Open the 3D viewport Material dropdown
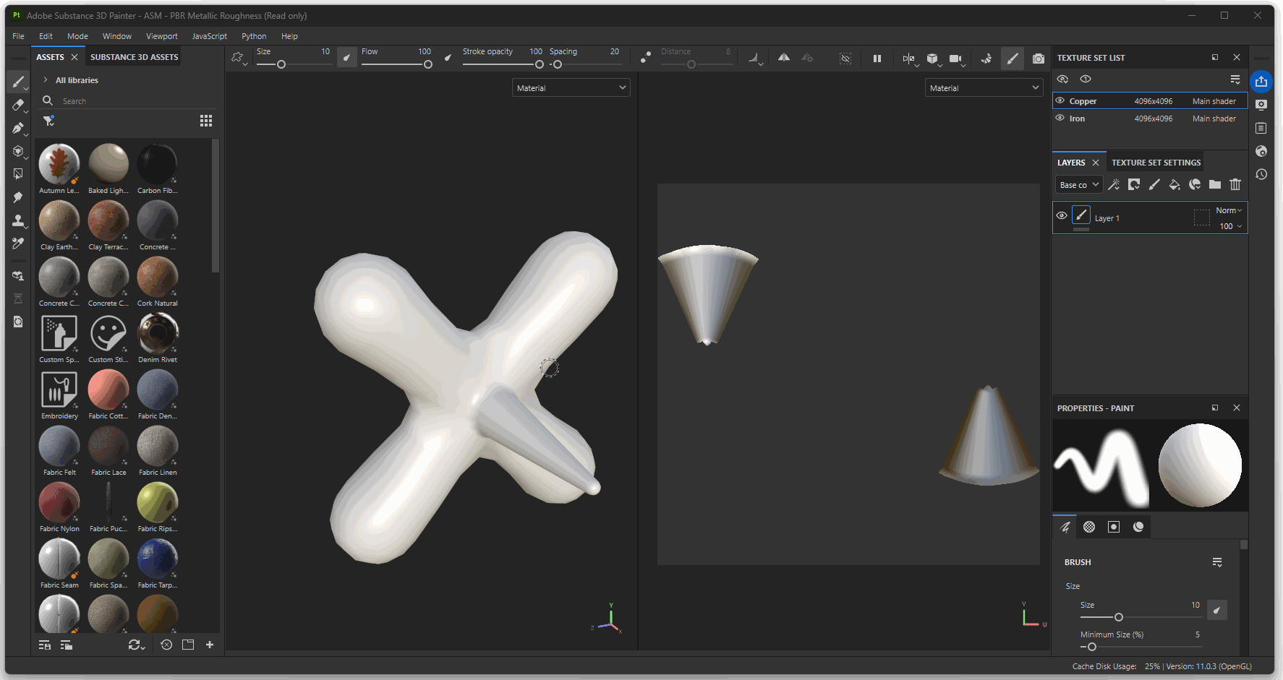Image resolution: width=1283 pixels, height=680 pixels. pyautogui.click(x=571, y=88)
